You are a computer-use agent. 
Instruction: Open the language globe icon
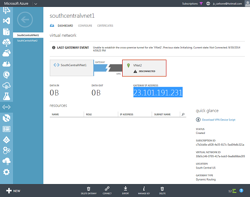point(208,3)
